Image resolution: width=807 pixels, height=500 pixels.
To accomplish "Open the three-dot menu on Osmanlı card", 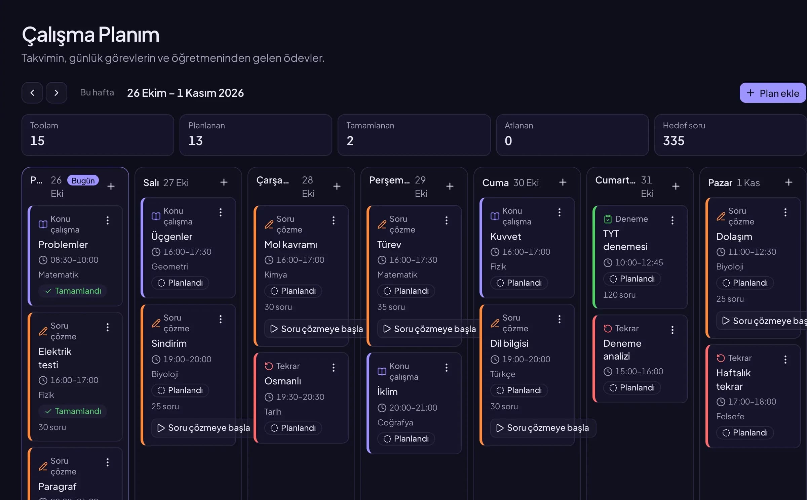I will (x=334, y=368).
